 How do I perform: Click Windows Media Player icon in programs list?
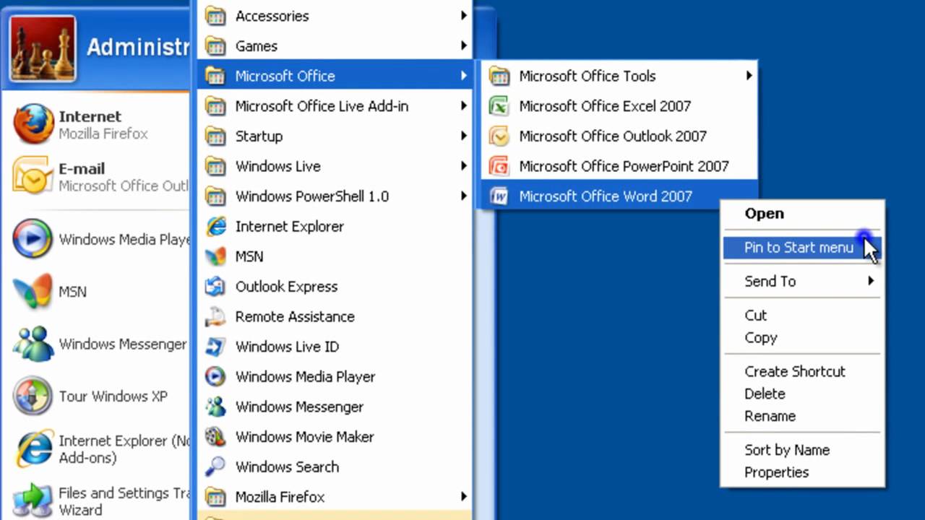click(215, 377)
